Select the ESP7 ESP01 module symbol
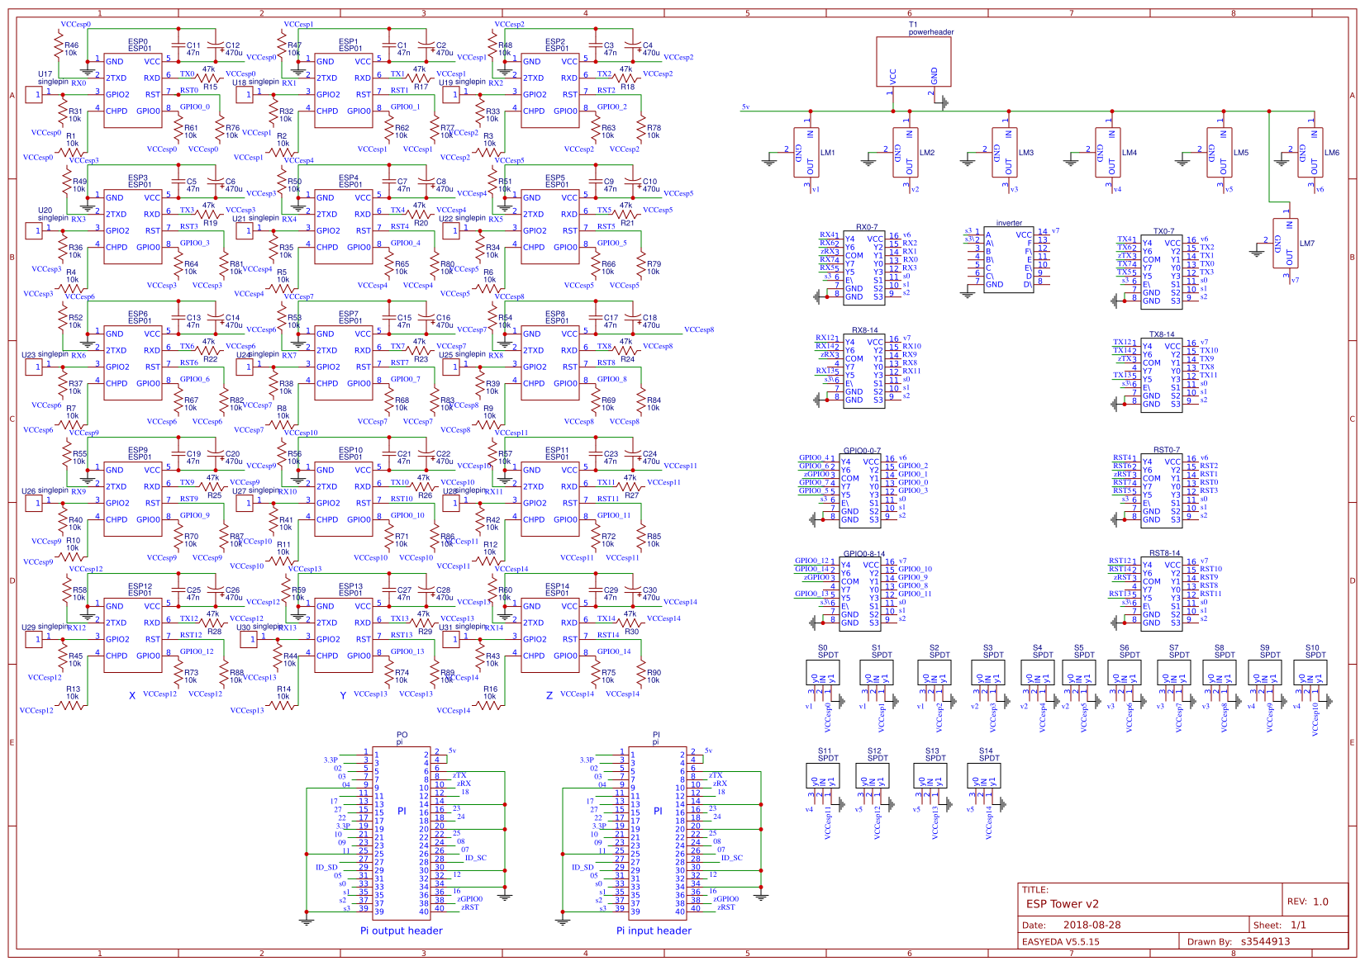1365x966 pixels. (344, 362)
